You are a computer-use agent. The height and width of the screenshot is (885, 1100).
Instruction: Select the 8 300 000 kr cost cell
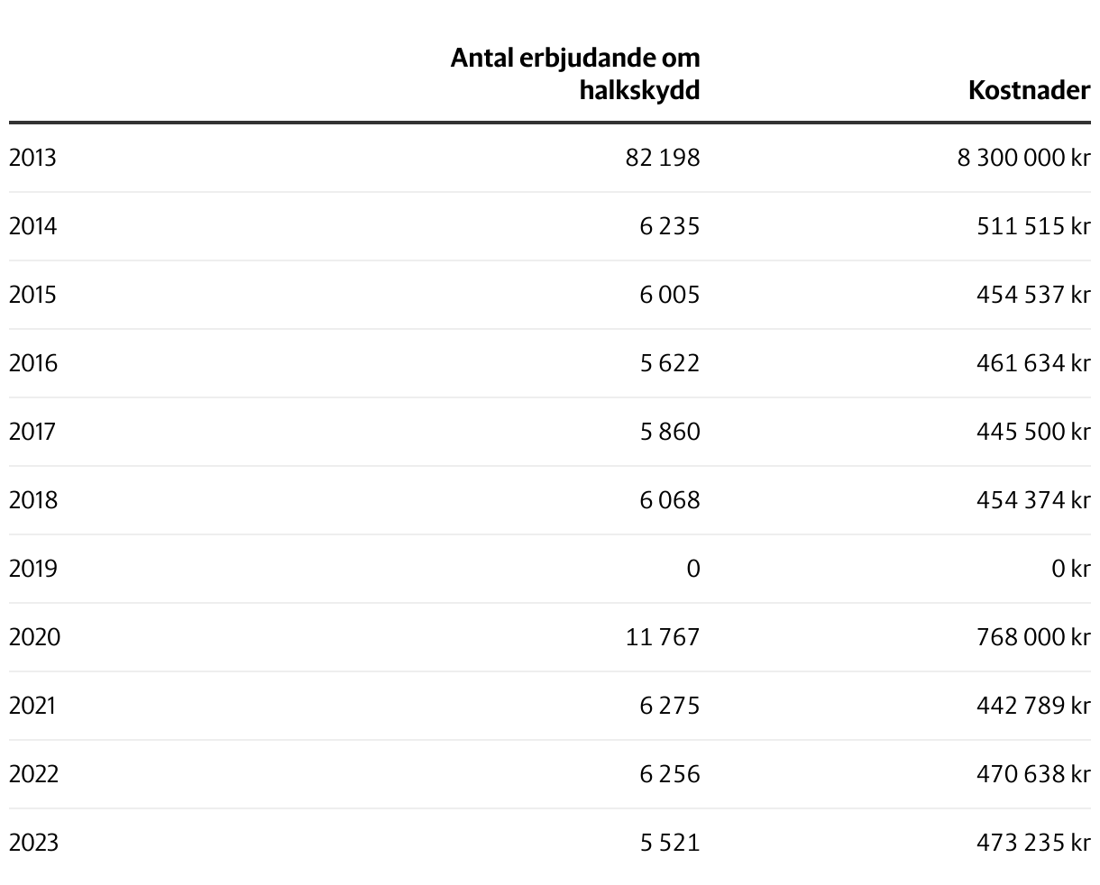[1023, 158]
